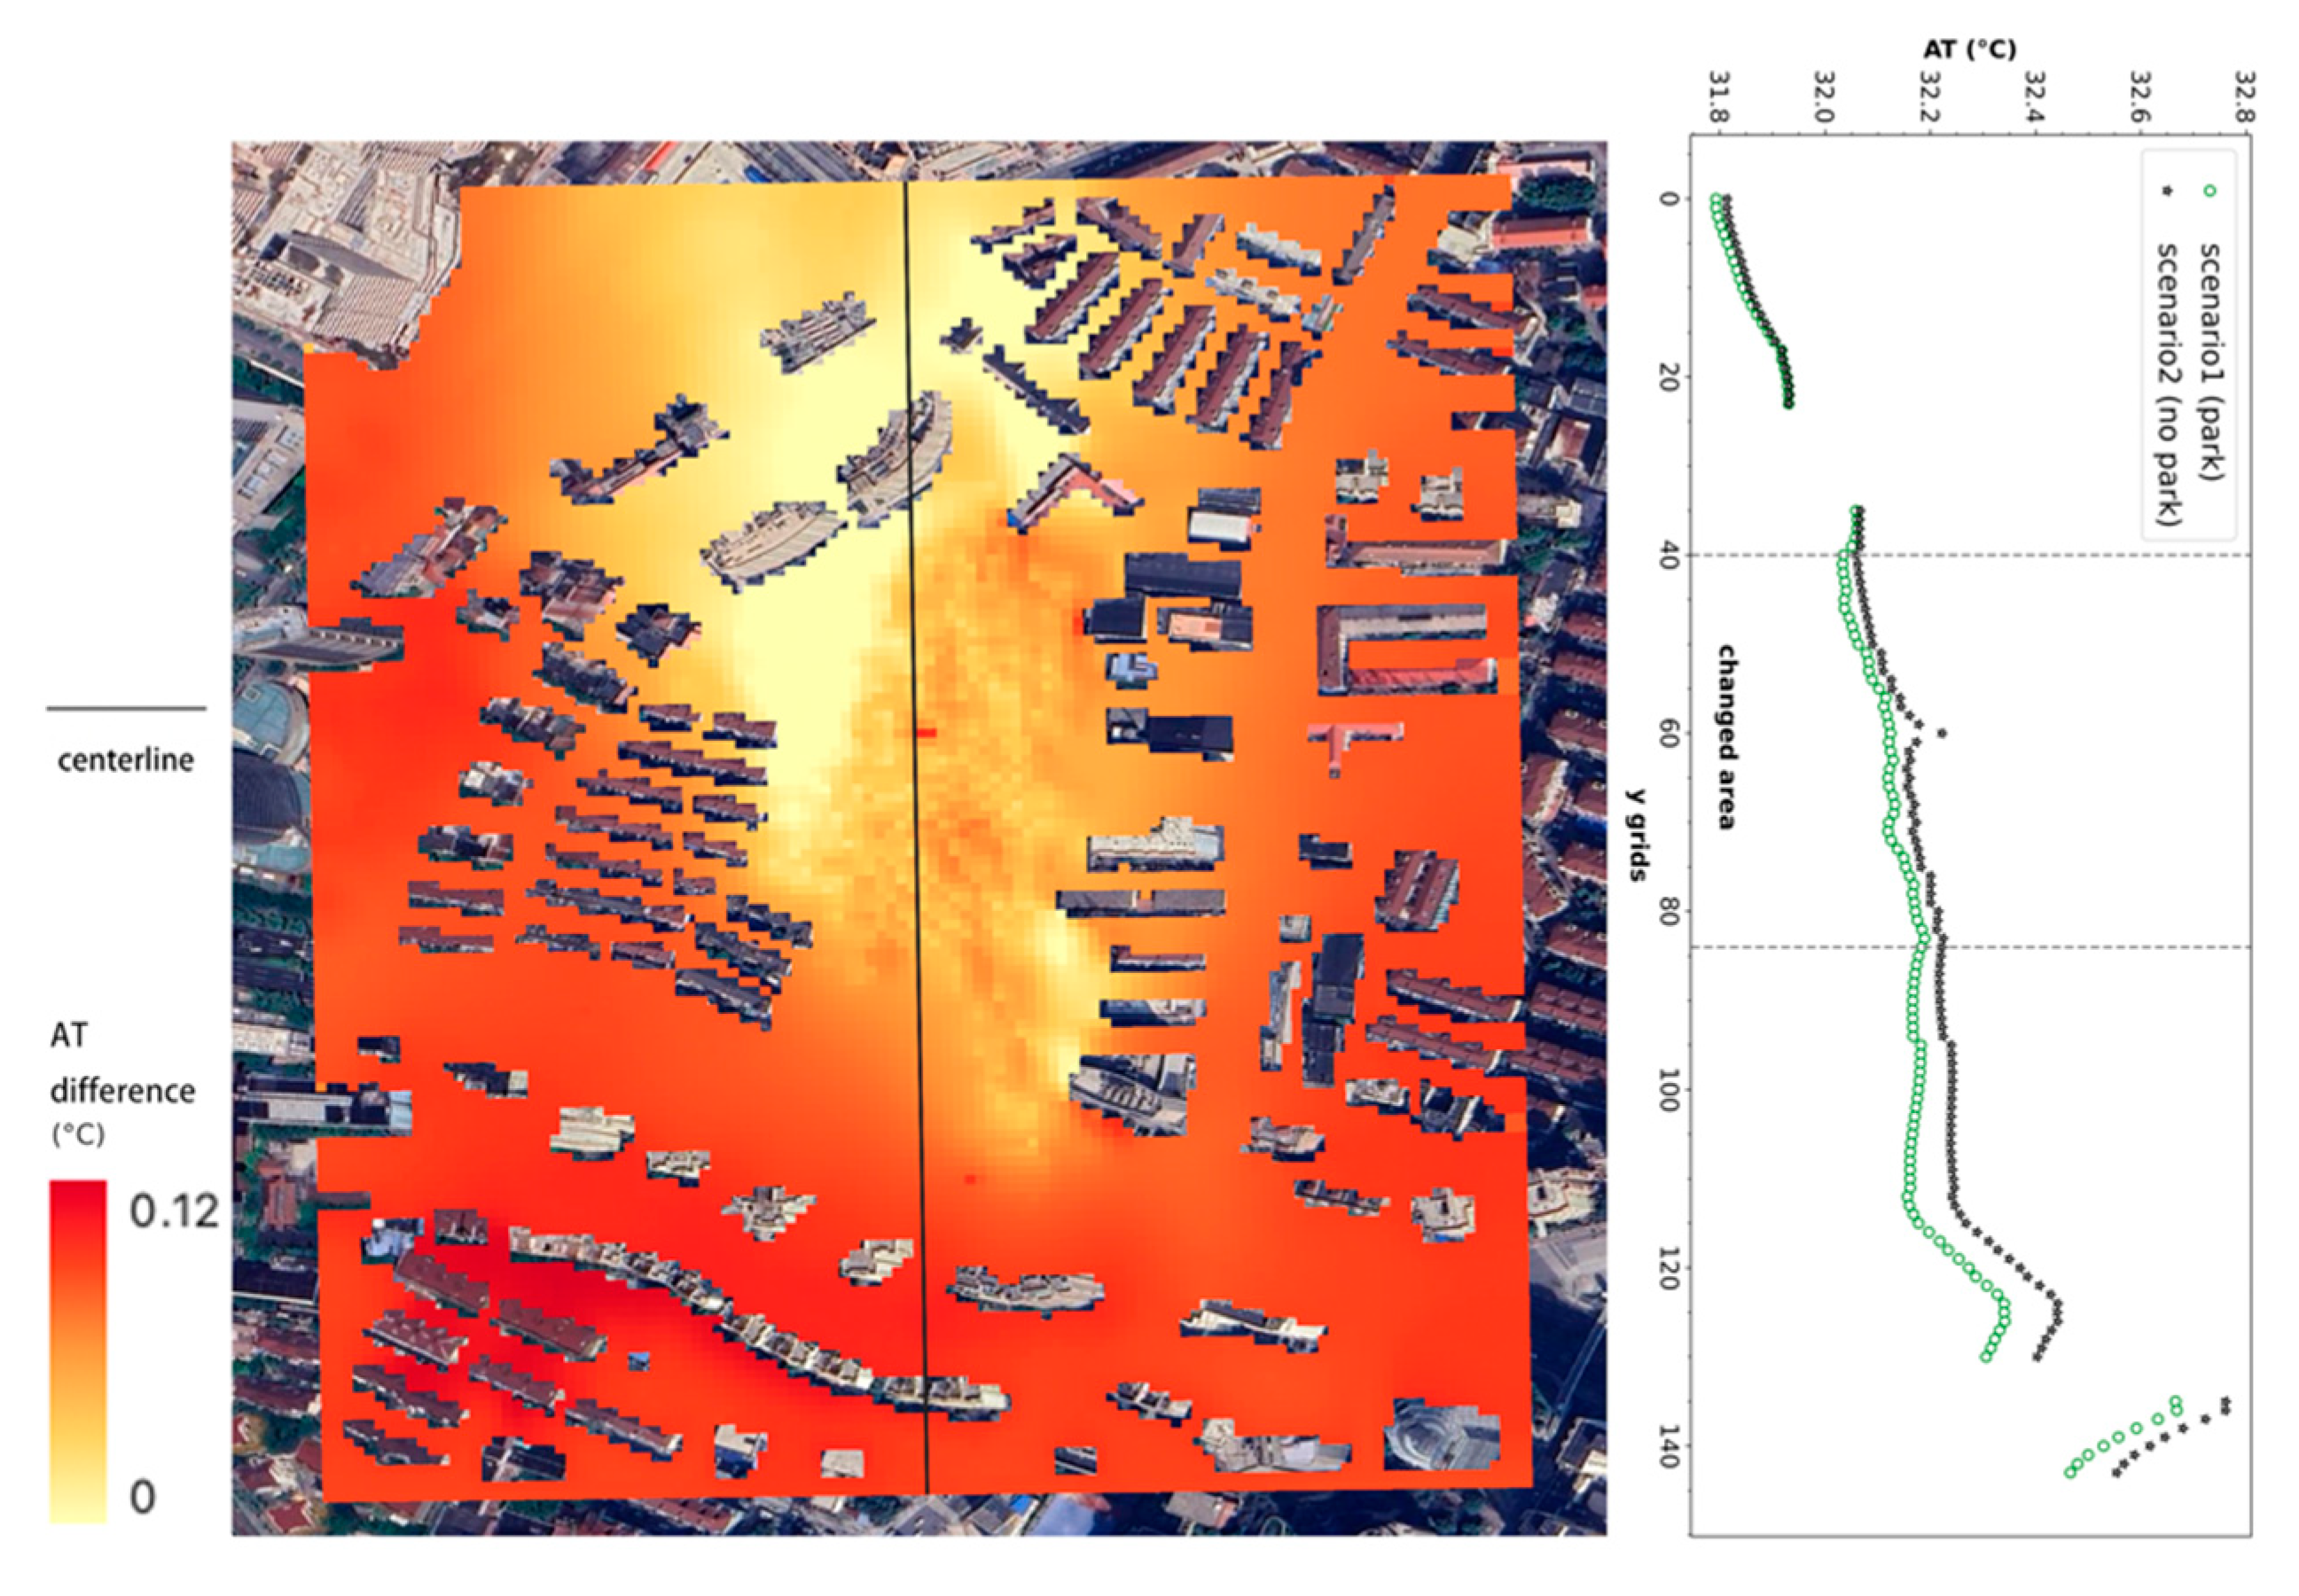Click the y grids tick label 80
This screenshot has height=1596, width=2299.
[1668, 911]
